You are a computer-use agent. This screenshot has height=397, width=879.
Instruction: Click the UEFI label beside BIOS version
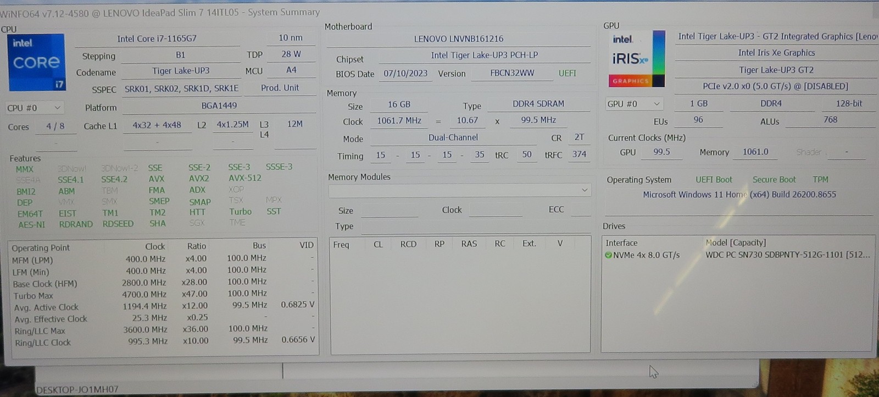pos(568,73)
